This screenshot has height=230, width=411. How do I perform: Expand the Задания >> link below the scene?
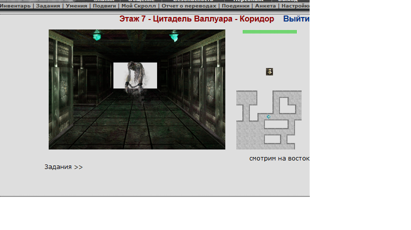tap(64, 167)
